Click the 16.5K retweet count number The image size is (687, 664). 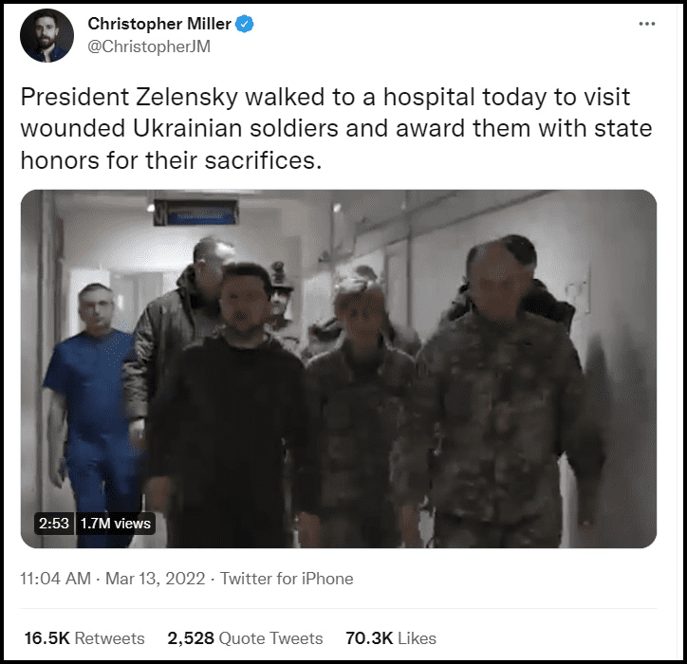pos(47,638)
